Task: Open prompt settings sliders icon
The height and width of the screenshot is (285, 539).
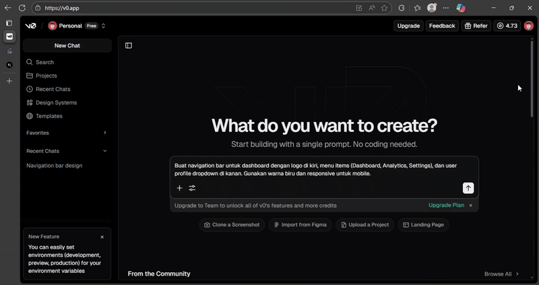Action: [192, 188]
